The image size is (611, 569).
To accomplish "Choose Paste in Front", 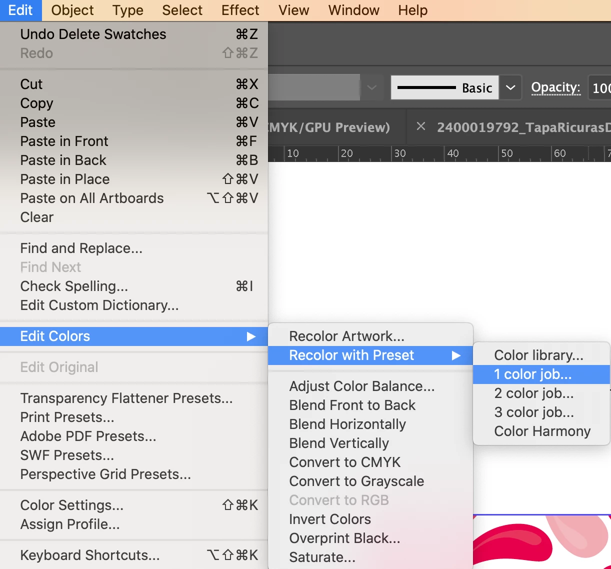I will (x=134, y=141).
